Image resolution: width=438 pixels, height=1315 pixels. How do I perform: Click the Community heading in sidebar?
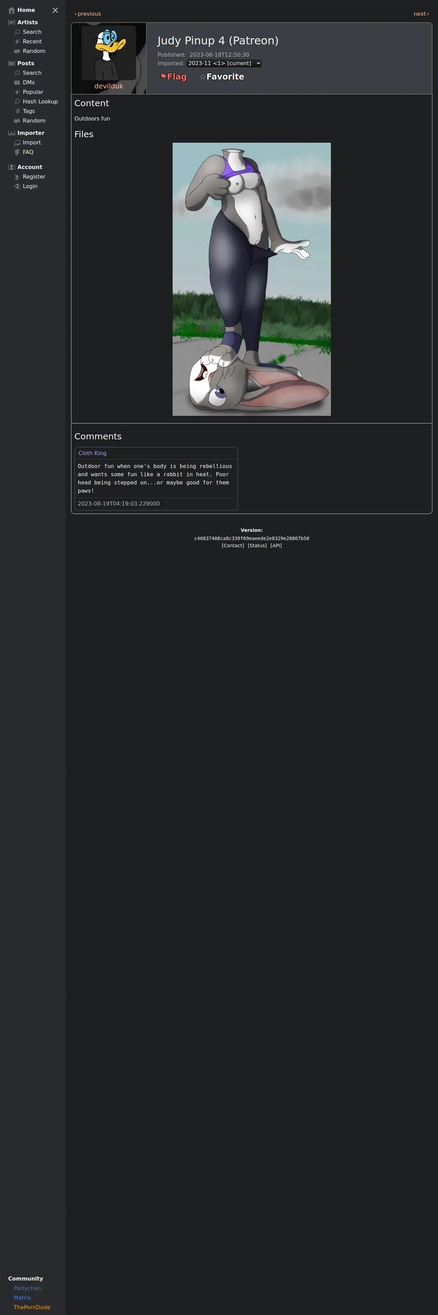point(26,1279)
